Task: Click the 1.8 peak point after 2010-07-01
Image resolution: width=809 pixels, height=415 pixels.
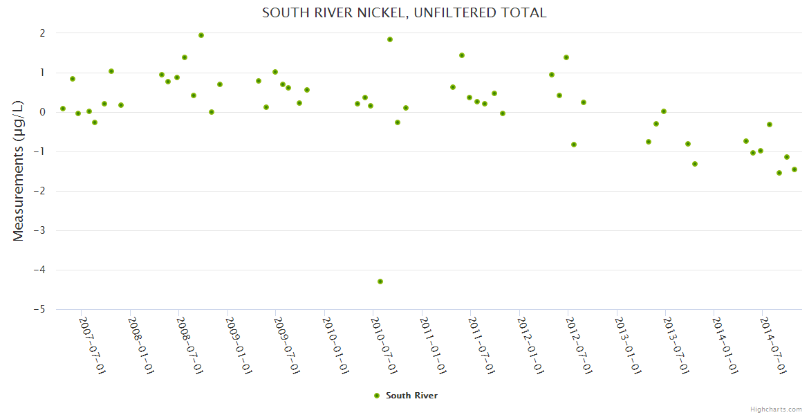Action: tap(390, 39)
